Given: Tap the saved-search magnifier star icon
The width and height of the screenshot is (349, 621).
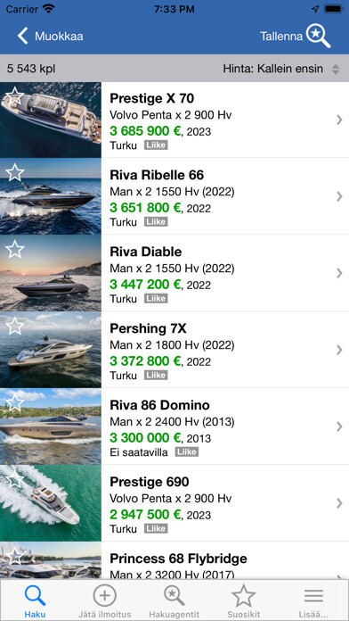Looking at the screenshot, I should [x=319, y=36].
